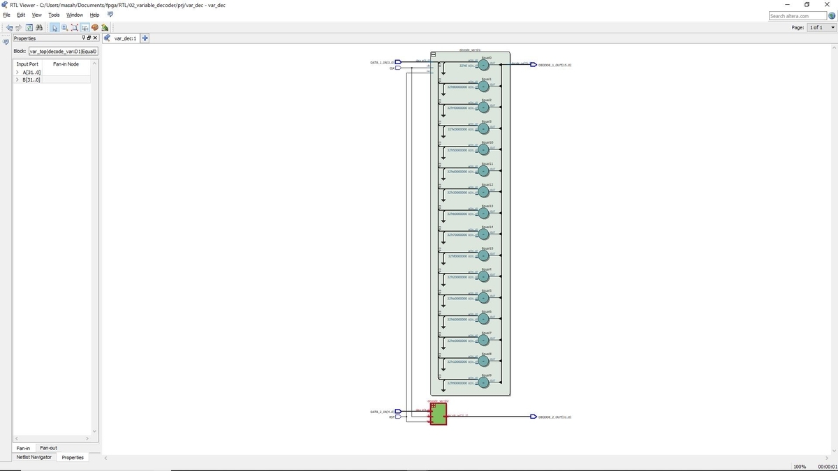The image size is (838, 471).
Task: Select the Equal0 comparator node
Action: (484, 65)
